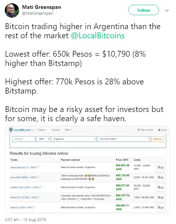Follow Mati Greenspan
Image resolution: width=176 pixels, height=224 pixels.
tap(144, 10)
